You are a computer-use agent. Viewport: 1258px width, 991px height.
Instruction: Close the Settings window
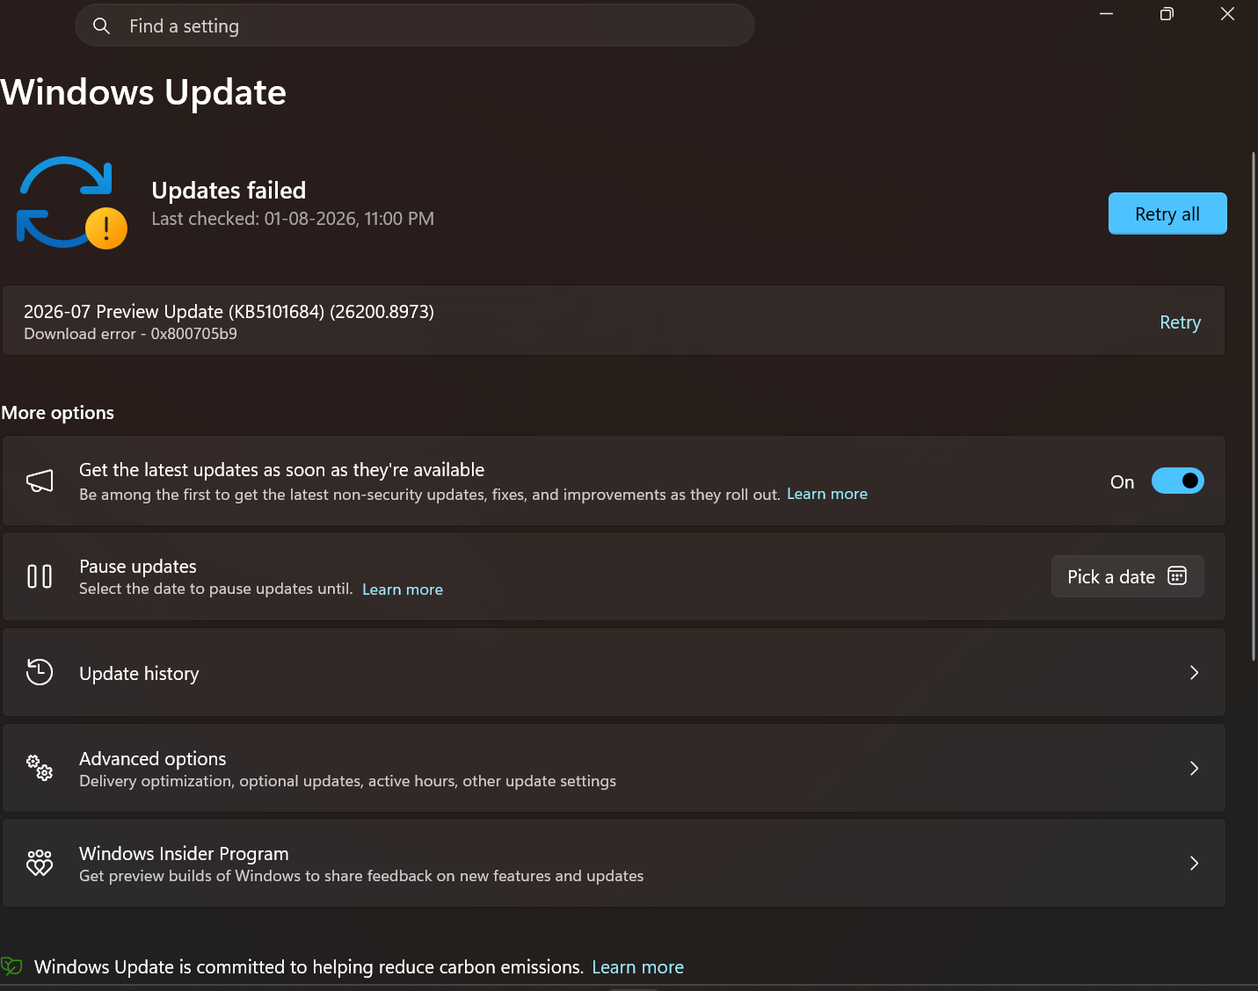pos(1227,13)
